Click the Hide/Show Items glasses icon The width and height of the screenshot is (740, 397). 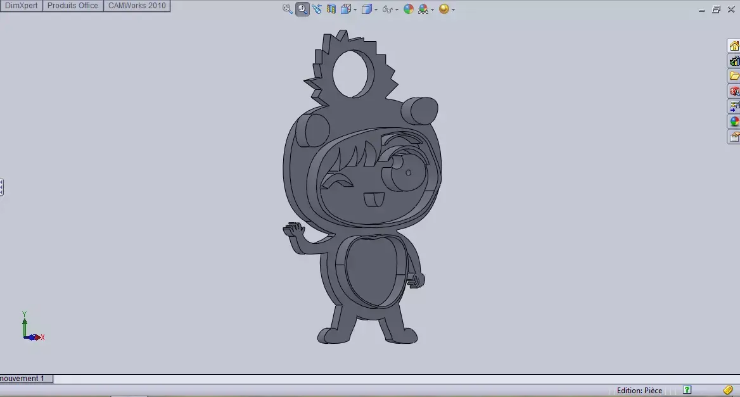(x=388, y=9)
